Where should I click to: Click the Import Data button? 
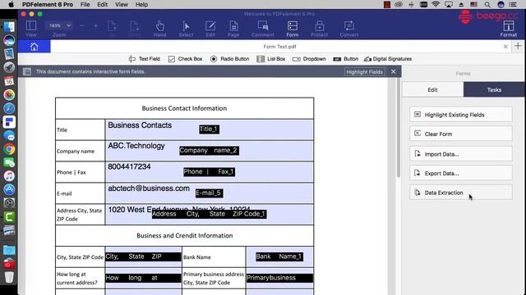click(x=461, y=154)
